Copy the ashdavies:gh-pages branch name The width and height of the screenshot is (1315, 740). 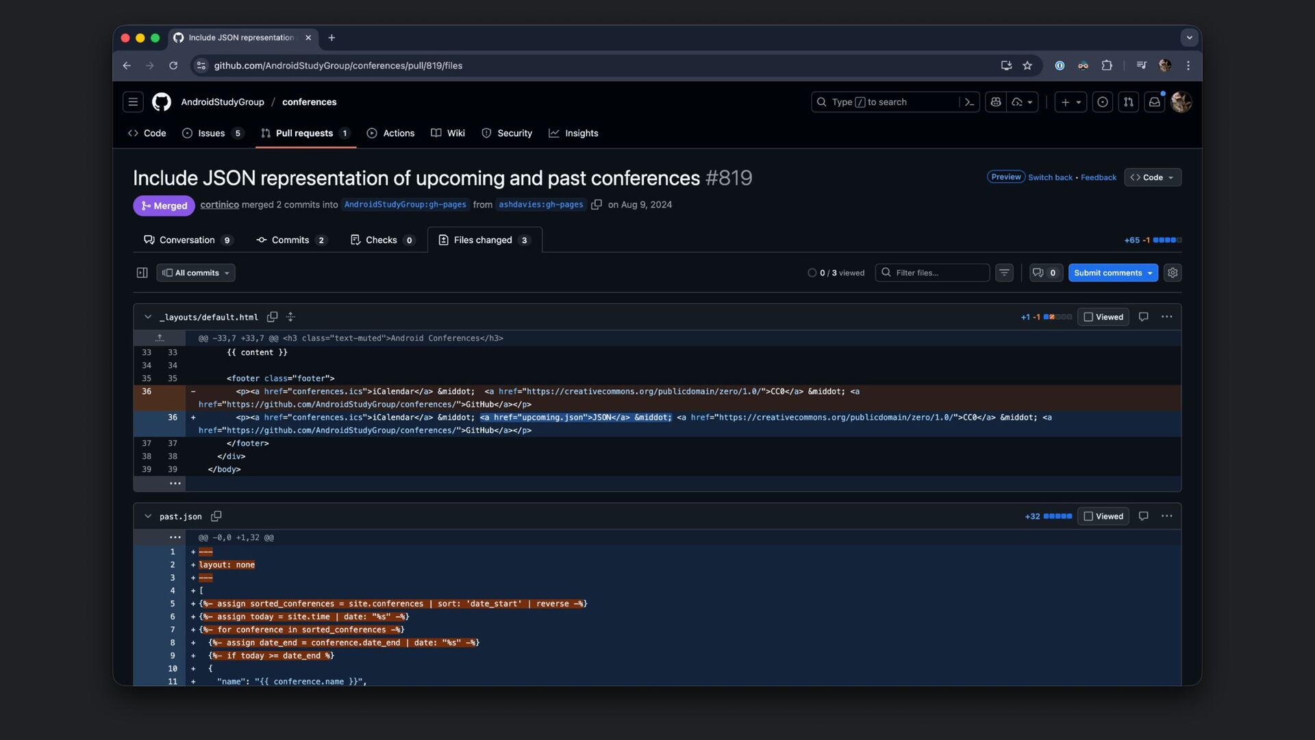pos(597,205)
